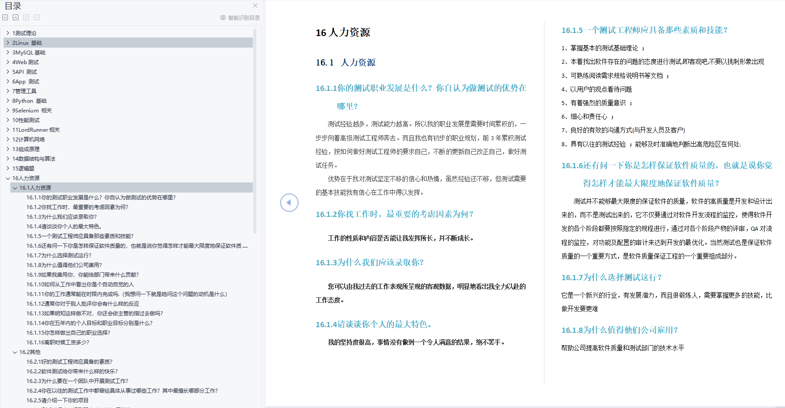Image resolution: width=785 pixels, height=408 pixels.
Task: Jump to 16.1.11你的工作通常能在时限内完成吗 entry
Action: coord(126,294)
